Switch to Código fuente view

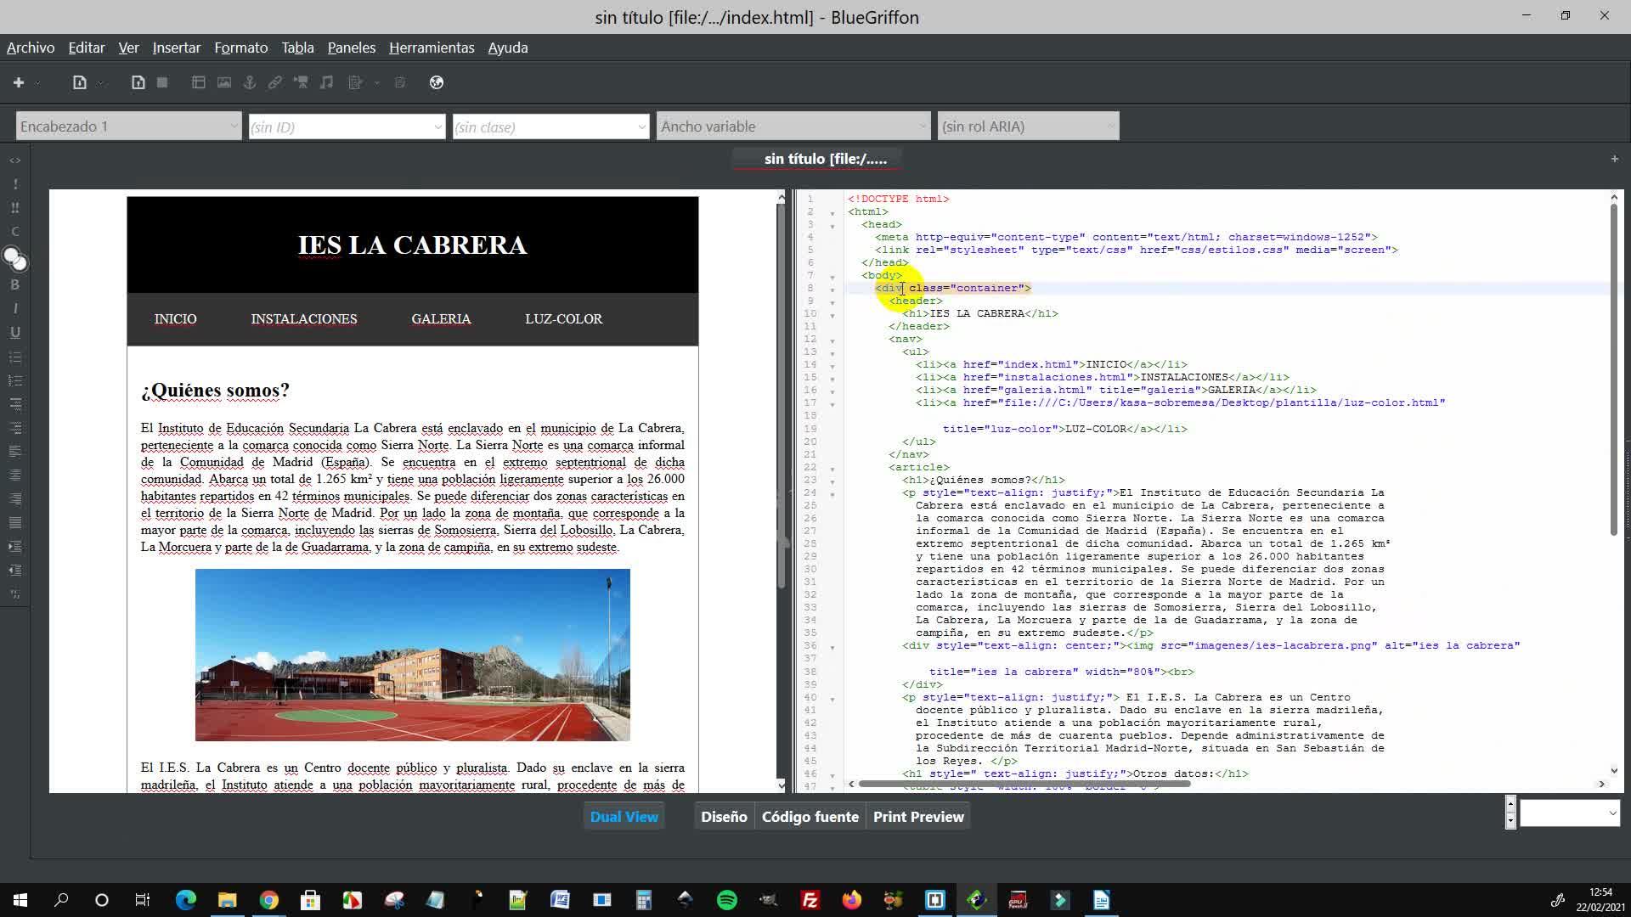pyautogui.click(x=810, y=817)
